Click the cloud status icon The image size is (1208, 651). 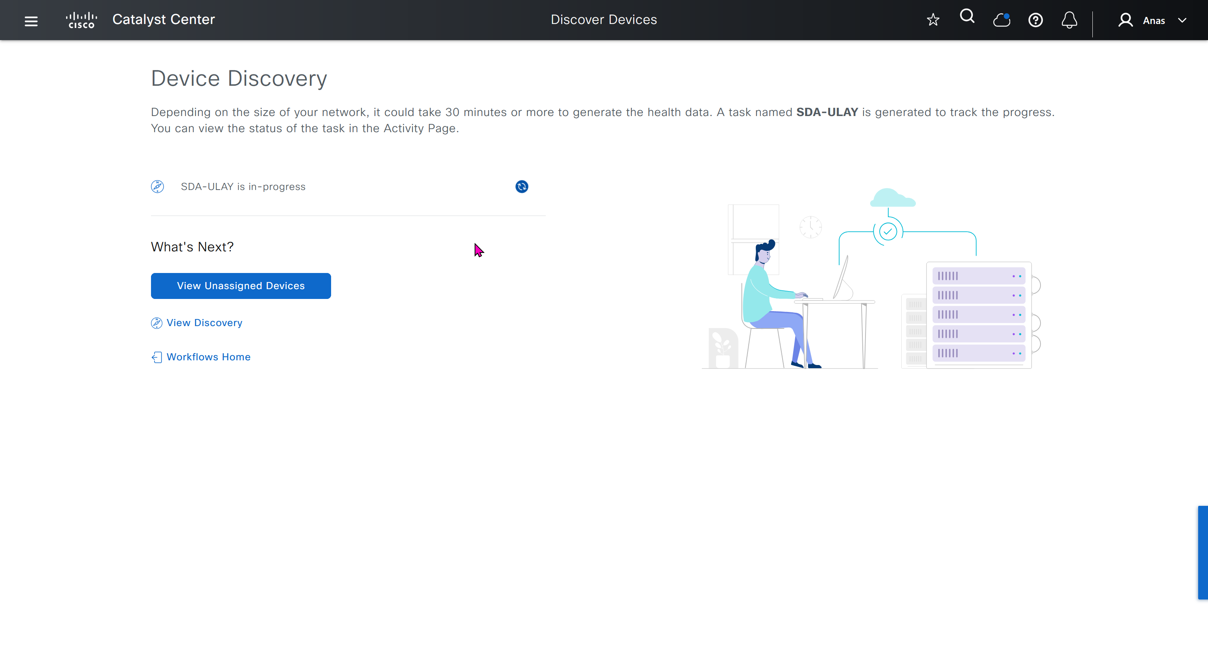[1001, 20]
